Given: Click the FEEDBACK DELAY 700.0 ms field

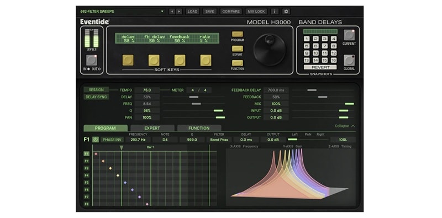Looking at the screenshot, I should 276,90.
